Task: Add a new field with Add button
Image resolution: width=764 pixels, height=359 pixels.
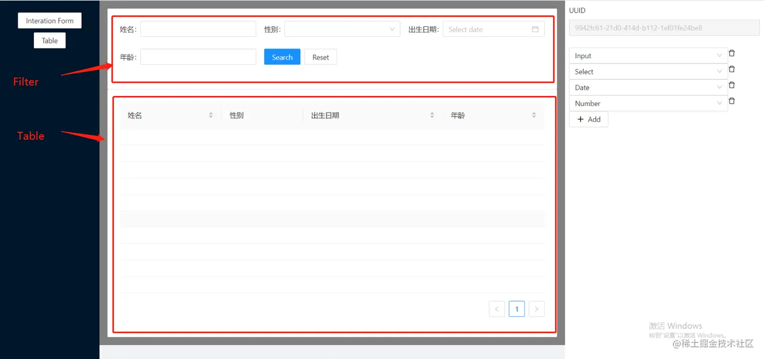Action: click(589, 119)
